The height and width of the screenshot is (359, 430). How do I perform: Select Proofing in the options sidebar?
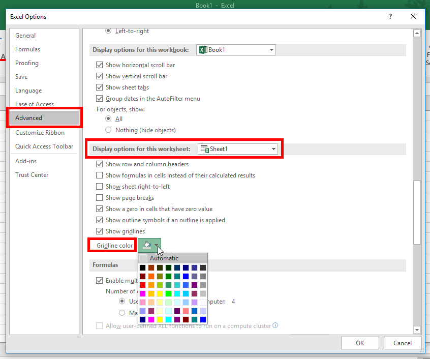(x=26, y=63)
